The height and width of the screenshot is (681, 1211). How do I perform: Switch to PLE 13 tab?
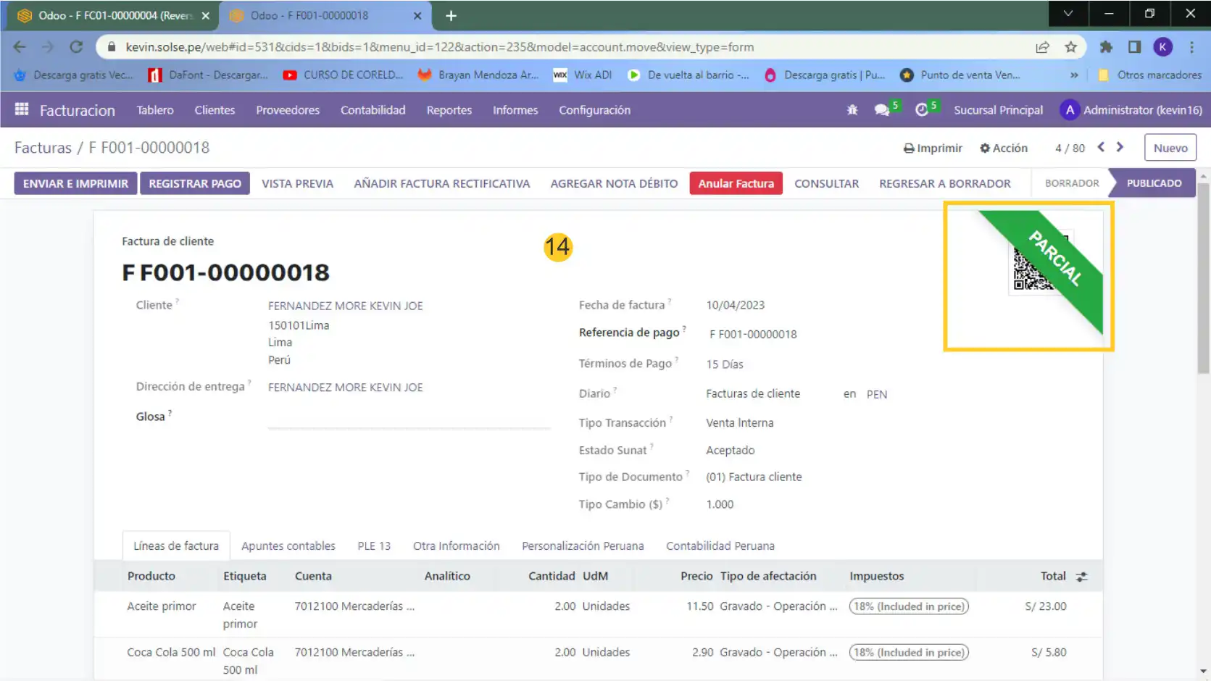click(x=374, y=546)
